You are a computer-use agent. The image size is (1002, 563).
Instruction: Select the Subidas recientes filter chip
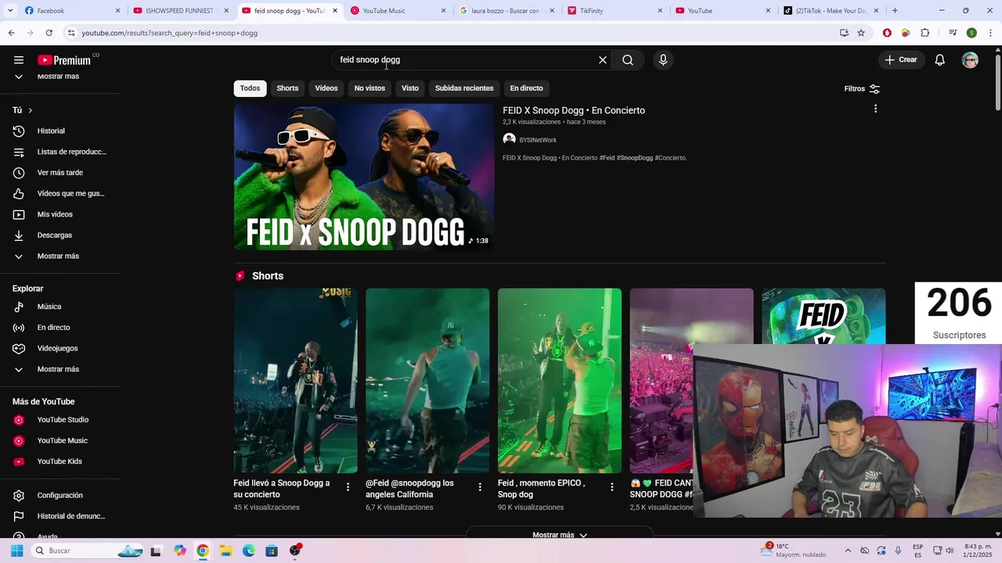(464, 88)
